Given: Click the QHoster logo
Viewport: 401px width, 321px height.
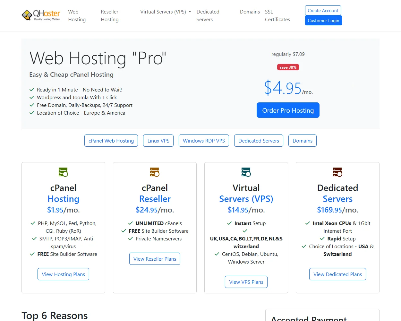Looking at the screenshot, I should pyautogui.click(x=41, y=15).
